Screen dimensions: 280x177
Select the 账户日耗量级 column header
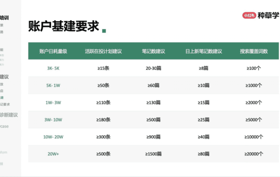tap(53, 52)
